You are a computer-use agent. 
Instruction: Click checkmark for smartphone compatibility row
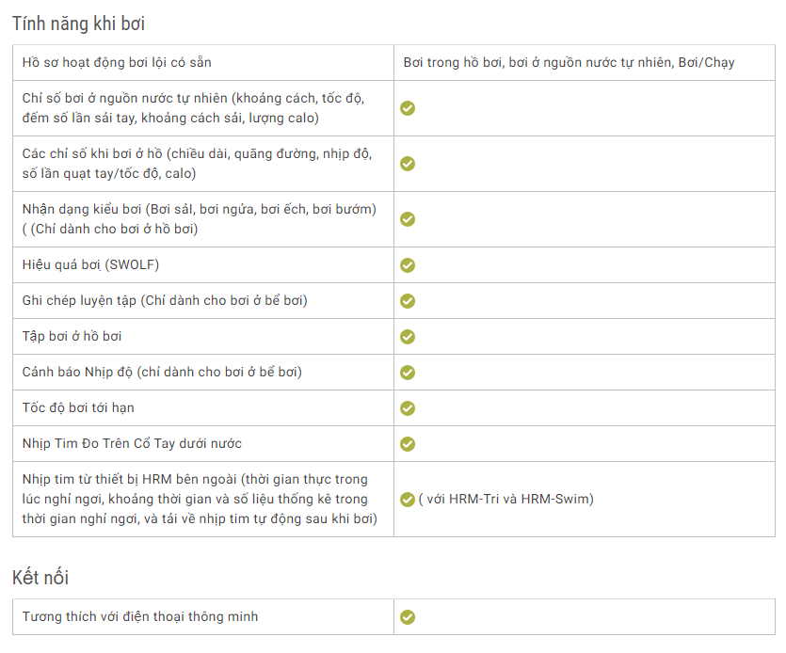coord(408,617)
